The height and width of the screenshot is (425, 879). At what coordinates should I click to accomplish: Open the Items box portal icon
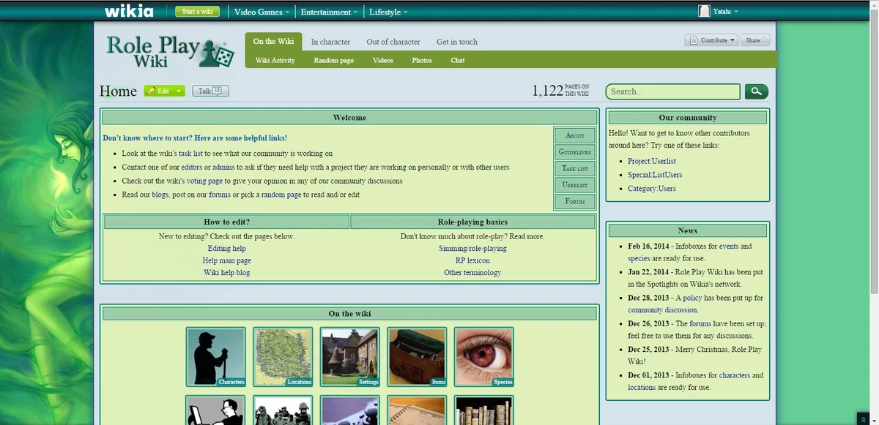pyautogui.click(x=417, y=356)
